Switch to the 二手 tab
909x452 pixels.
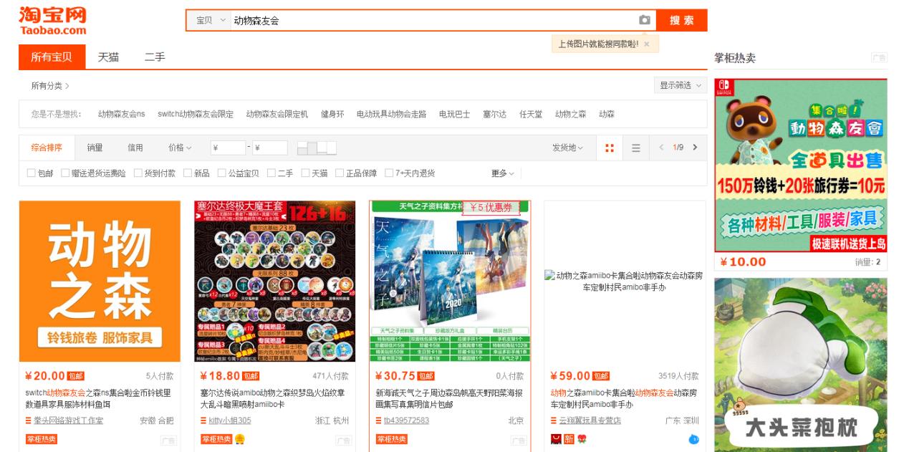154,56
